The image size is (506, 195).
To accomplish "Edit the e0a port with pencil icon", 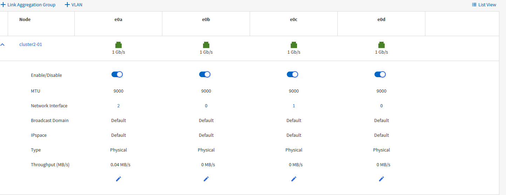I will click(119, 179).
